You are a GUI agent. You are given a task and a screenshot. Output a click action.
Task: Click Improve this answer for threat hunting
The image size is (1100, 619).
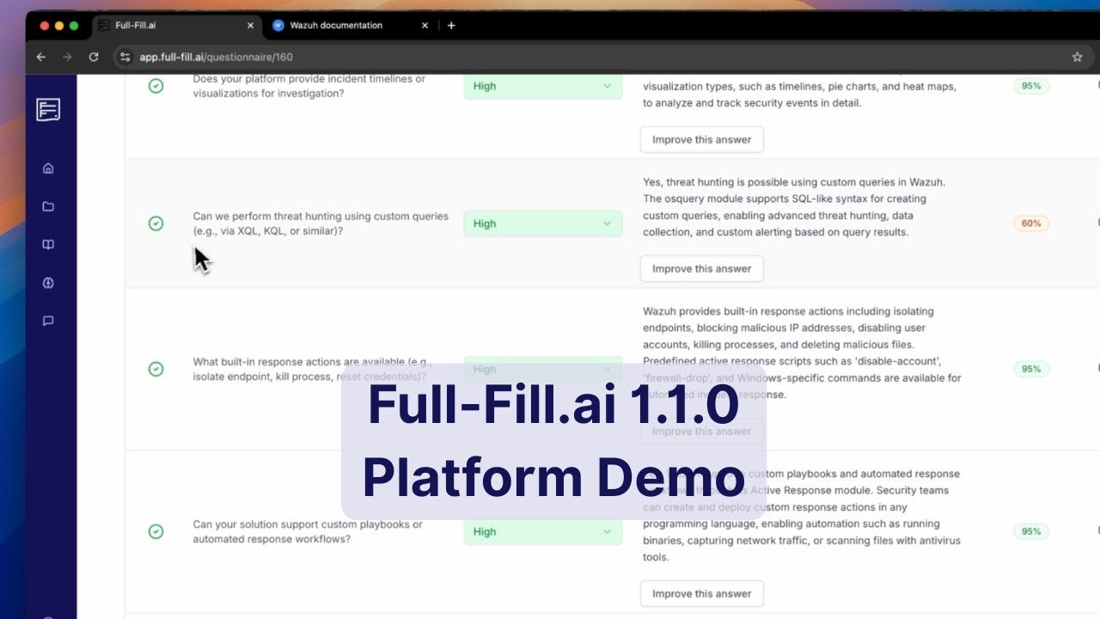pos(701,268)
